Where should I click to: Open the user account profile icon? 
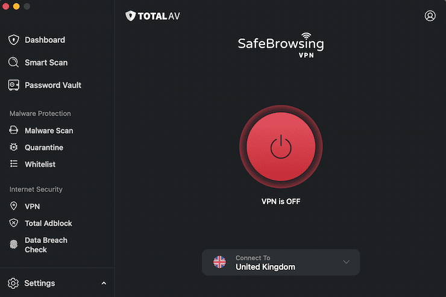(x=430, y=16)
